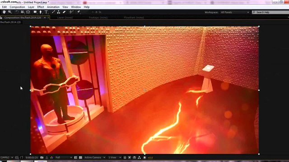
Task: Open the Edit menu
Action: (x=5, y=7)
